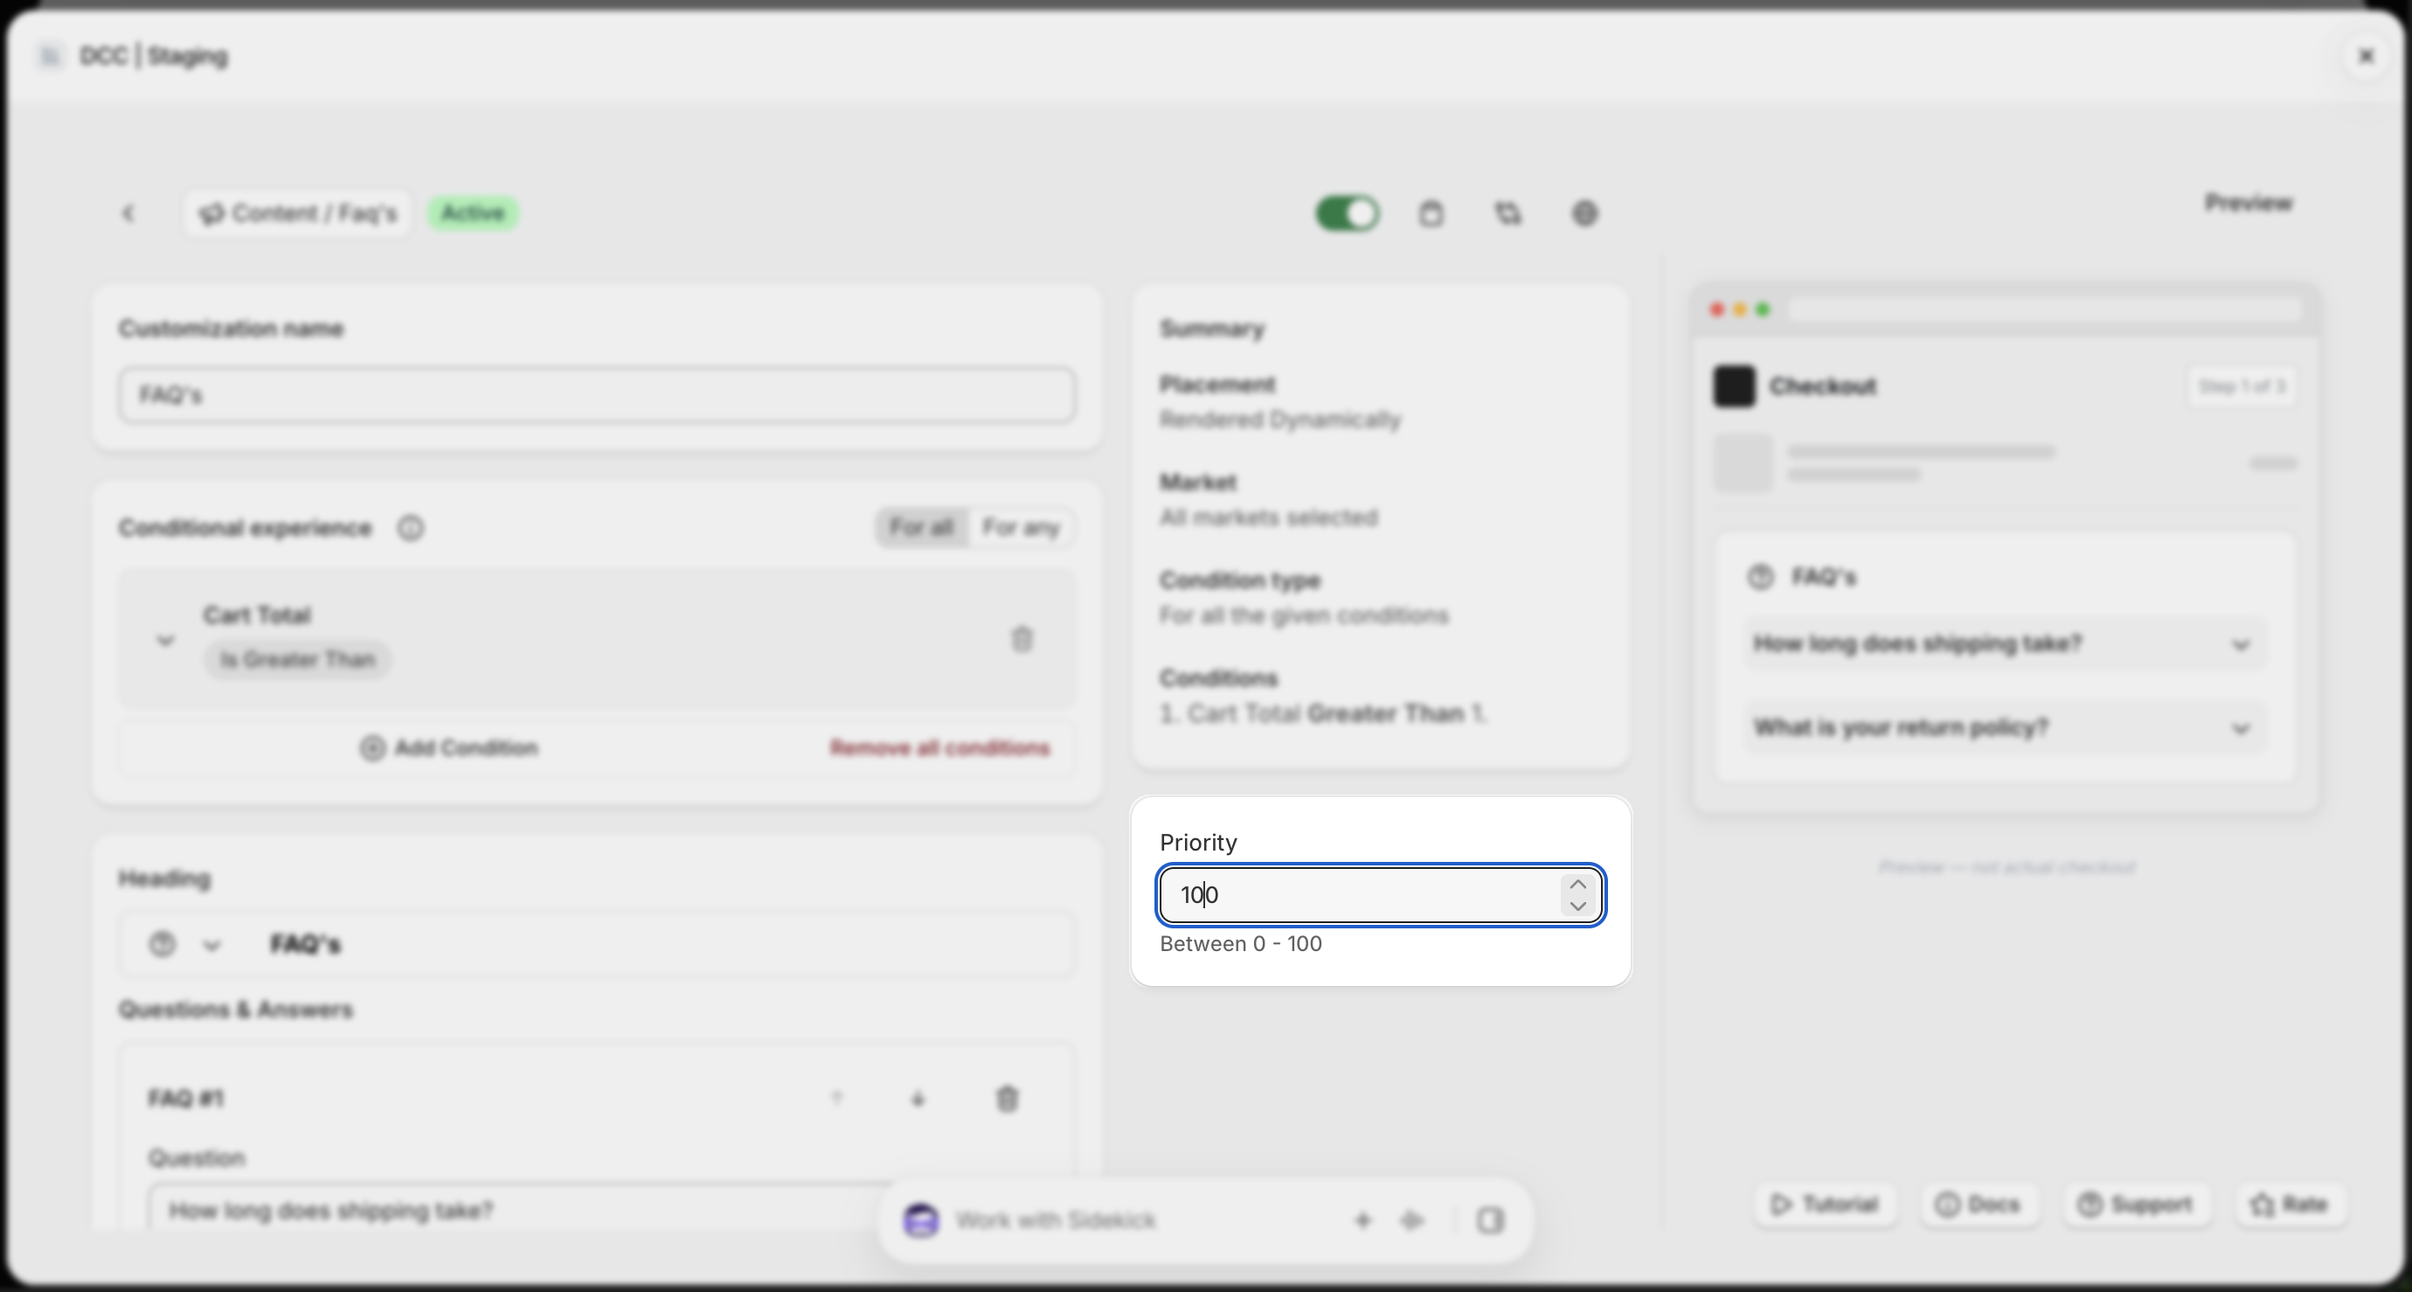Click the Add Condition button

pos(449,747)
